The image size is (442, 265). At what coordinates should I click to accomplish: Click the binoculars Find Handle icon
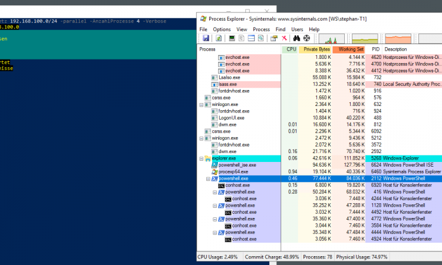296,38
